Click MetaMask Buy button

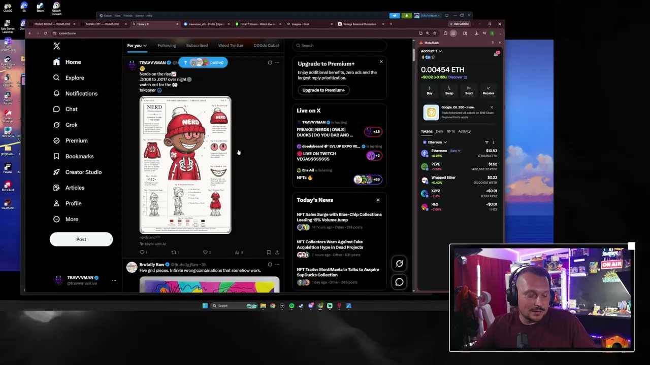(x=430, y=90)
